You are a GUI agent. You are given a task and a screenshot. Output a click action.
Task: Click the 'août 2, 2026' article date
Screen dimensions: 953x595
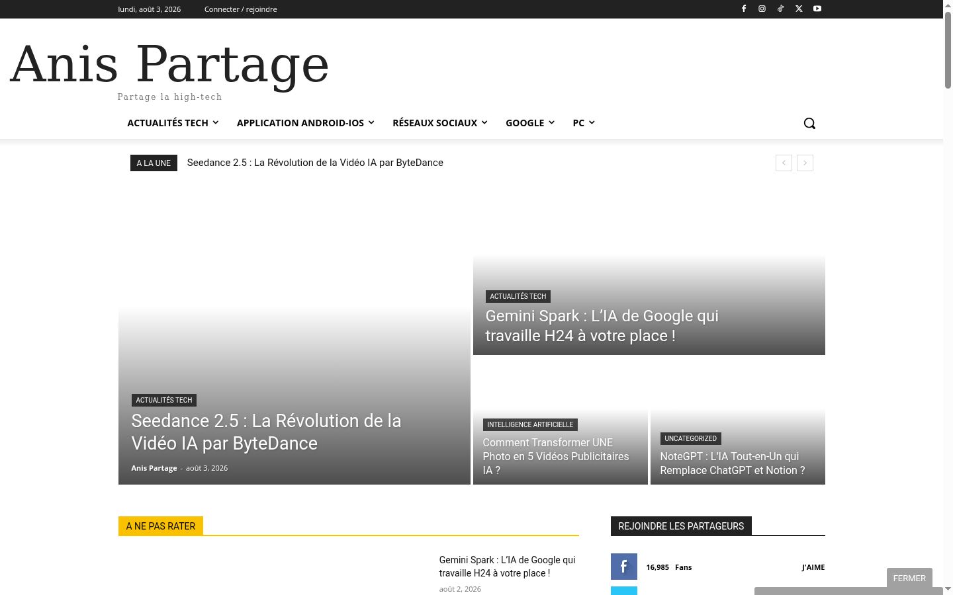(460, 589)
